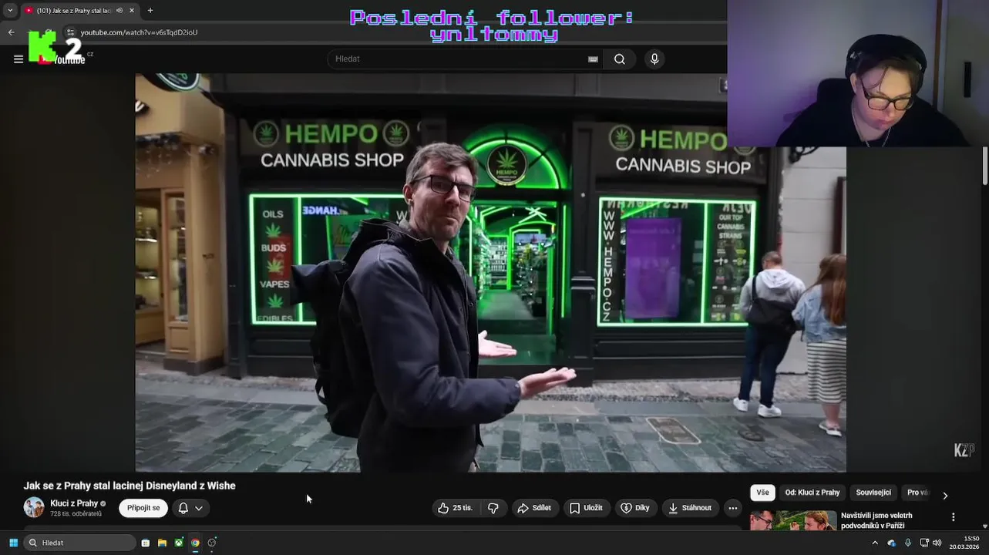Download the video with Stáhnout

tap(691, 508)
